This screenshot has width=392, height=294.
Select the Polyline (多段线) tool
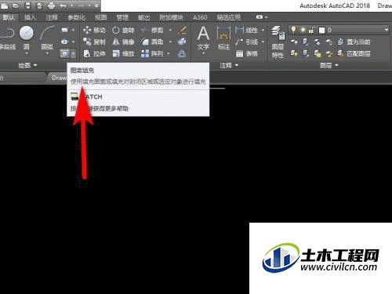point(7,38)
